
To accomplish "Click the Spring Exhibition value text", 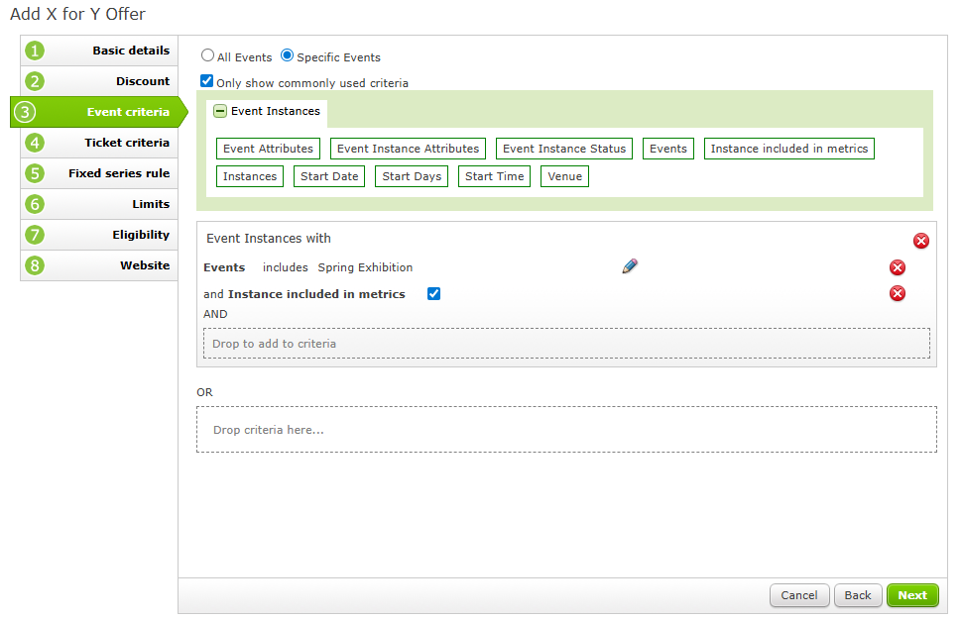I will click(x=365, y=267).
